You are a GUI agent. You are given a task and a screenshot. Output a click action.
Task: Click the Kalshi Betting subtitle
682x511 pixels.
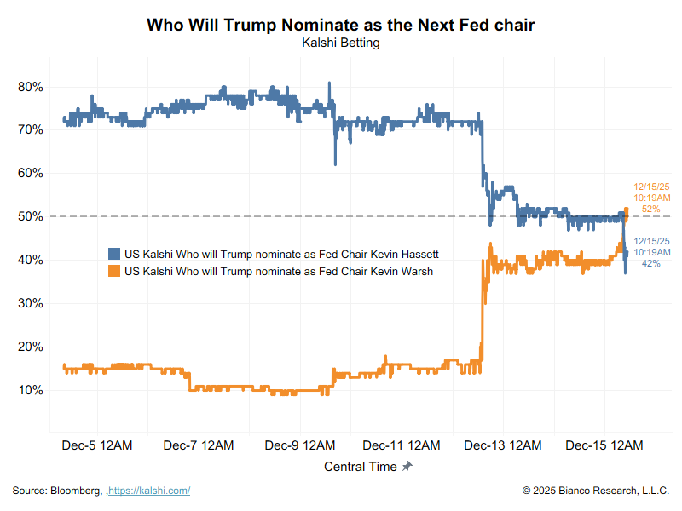click(x=340, y=43)
